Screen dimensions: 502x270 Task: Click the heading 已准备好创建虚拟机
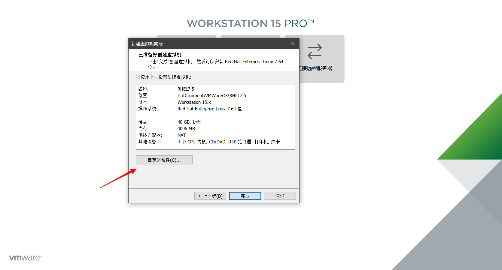pyautogui.click(x=160, y=55)
